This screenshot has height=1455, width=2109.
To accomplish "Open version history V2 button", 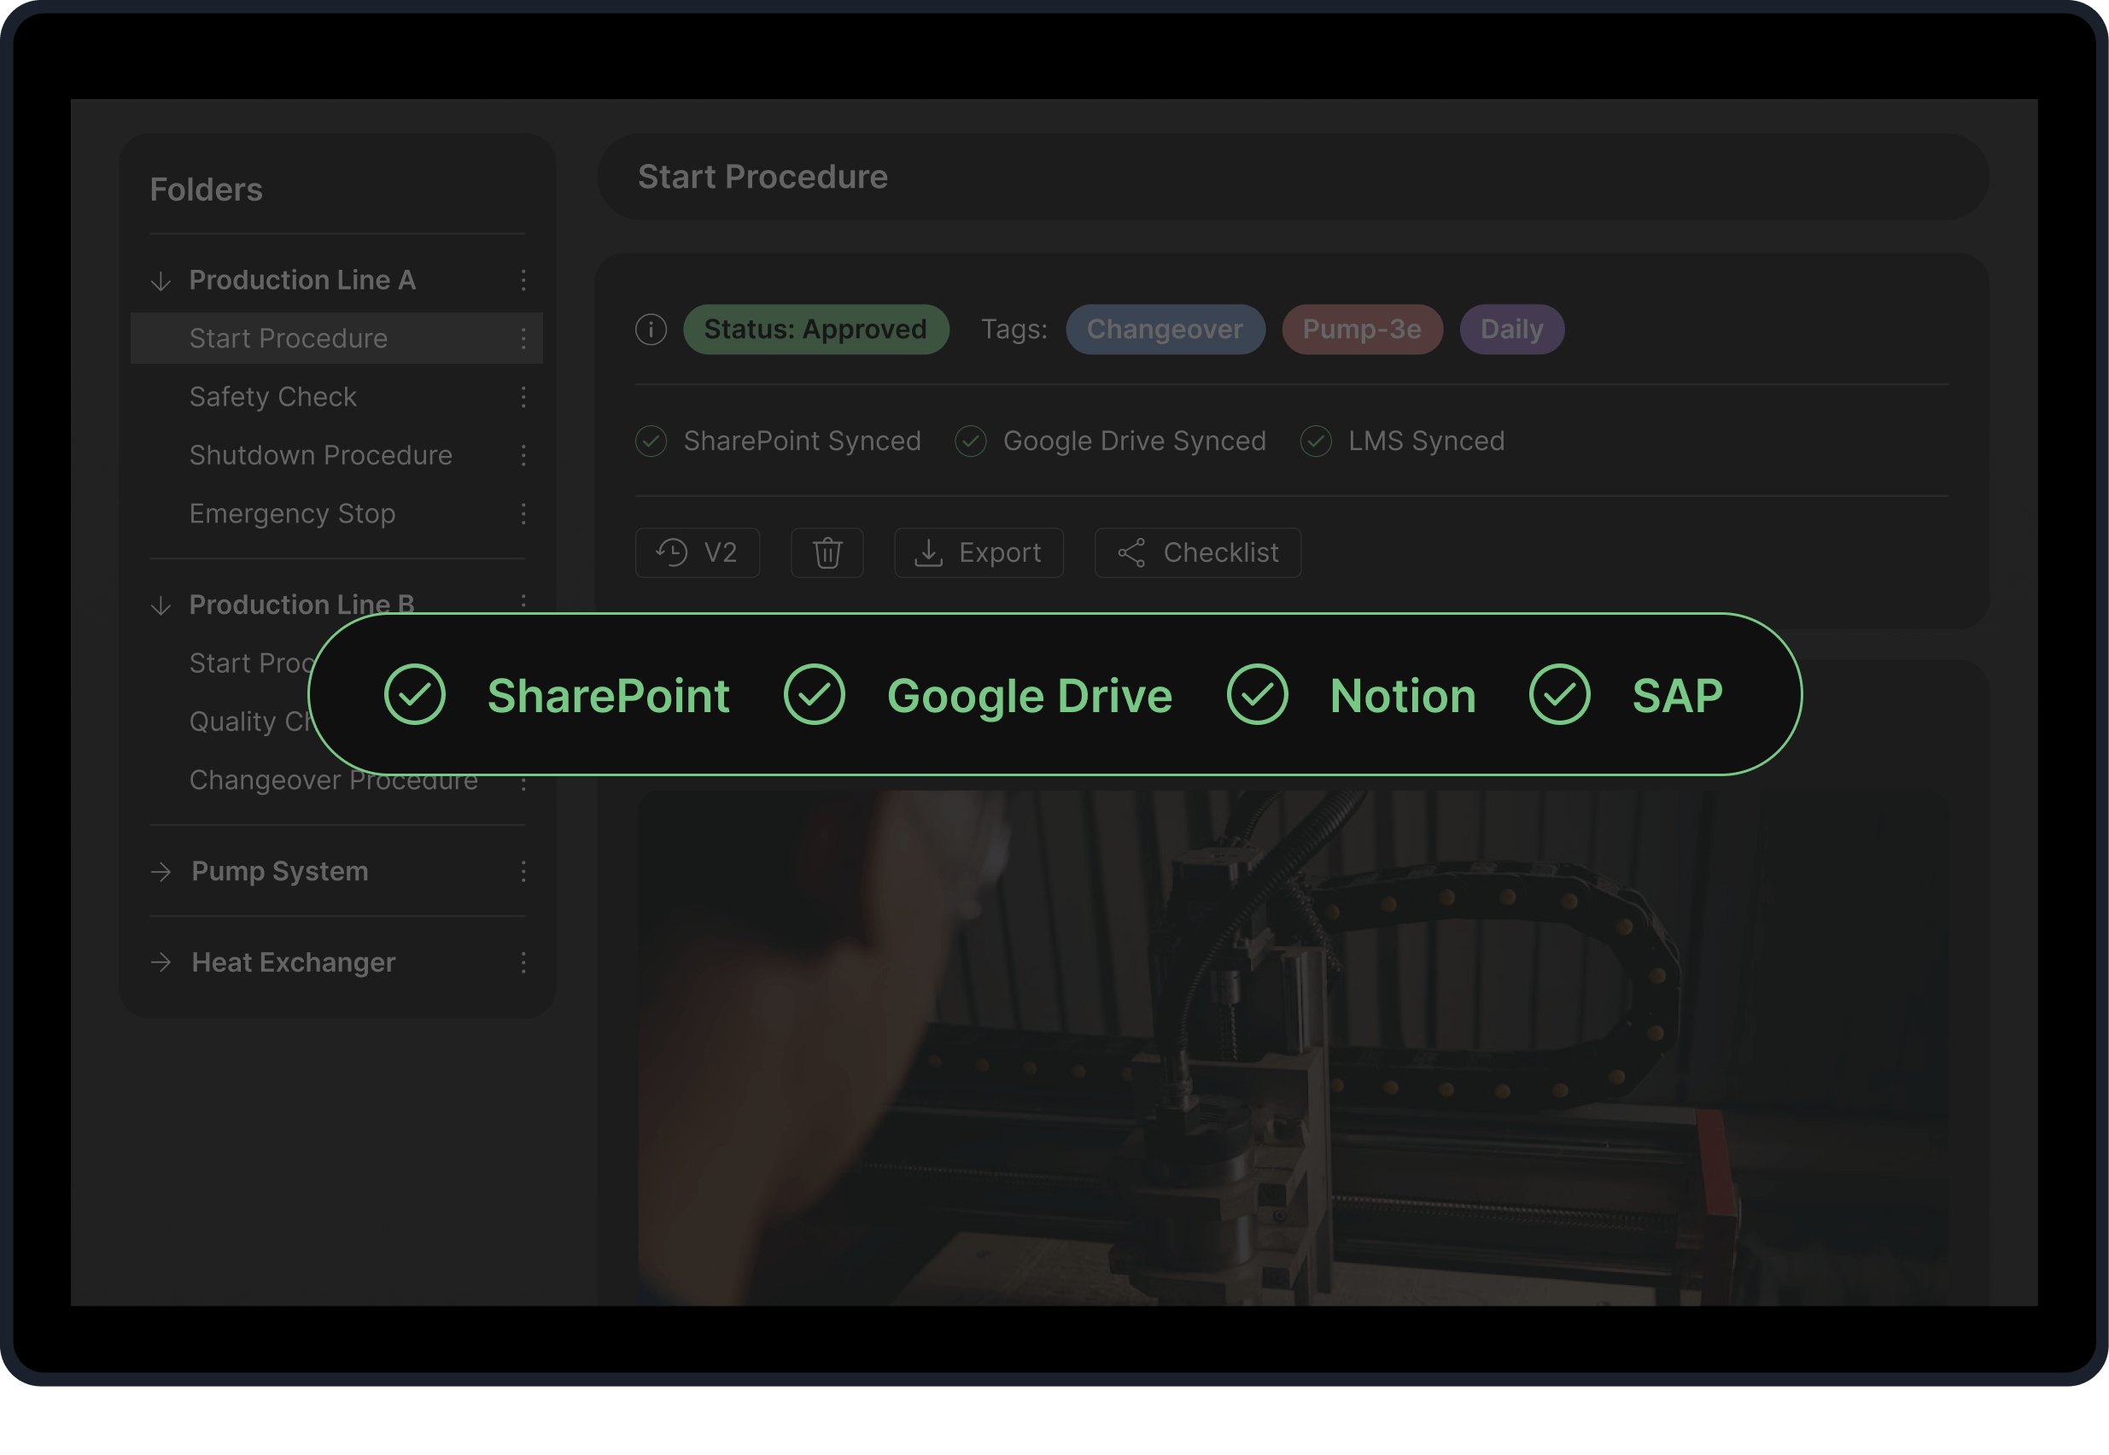I will pyautogui.click(x=698, y=552).
